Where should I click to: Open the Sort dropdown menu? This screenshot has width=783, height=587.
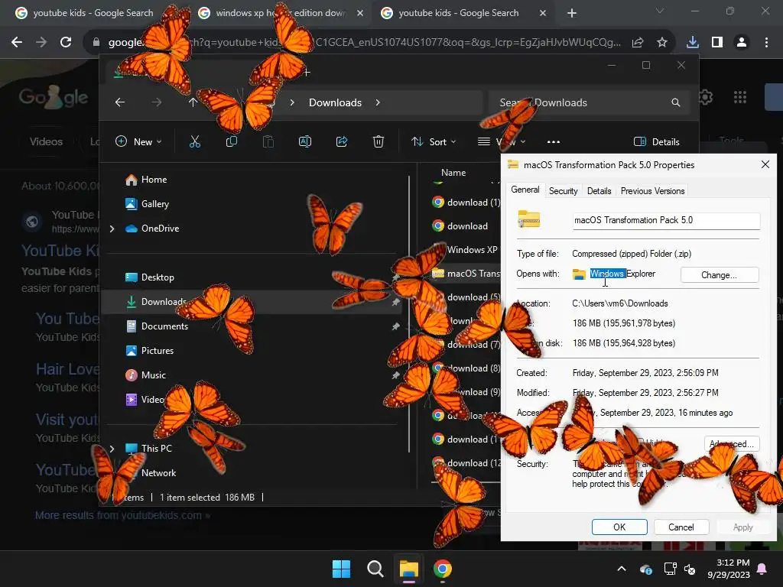(434, 141)
